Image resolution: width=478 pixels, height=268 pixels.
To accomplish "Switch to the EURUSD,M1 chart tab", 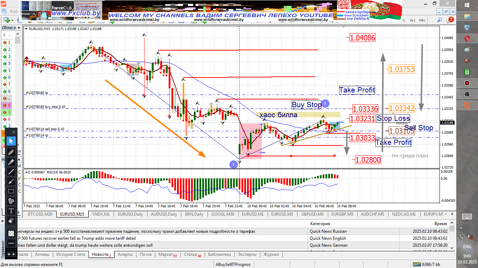I will pyautogui.click(x=252, y=214).
